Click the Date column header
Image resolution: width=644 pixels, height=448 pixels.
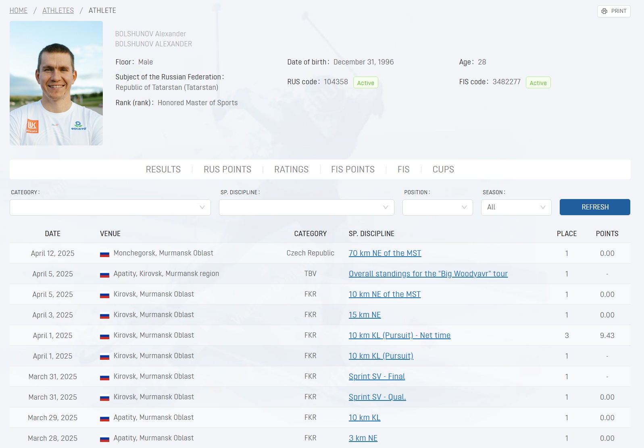click(53, 234)
